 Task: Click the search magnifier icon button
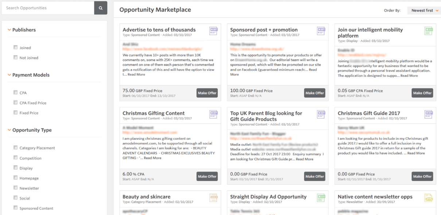tap(101, 8)
